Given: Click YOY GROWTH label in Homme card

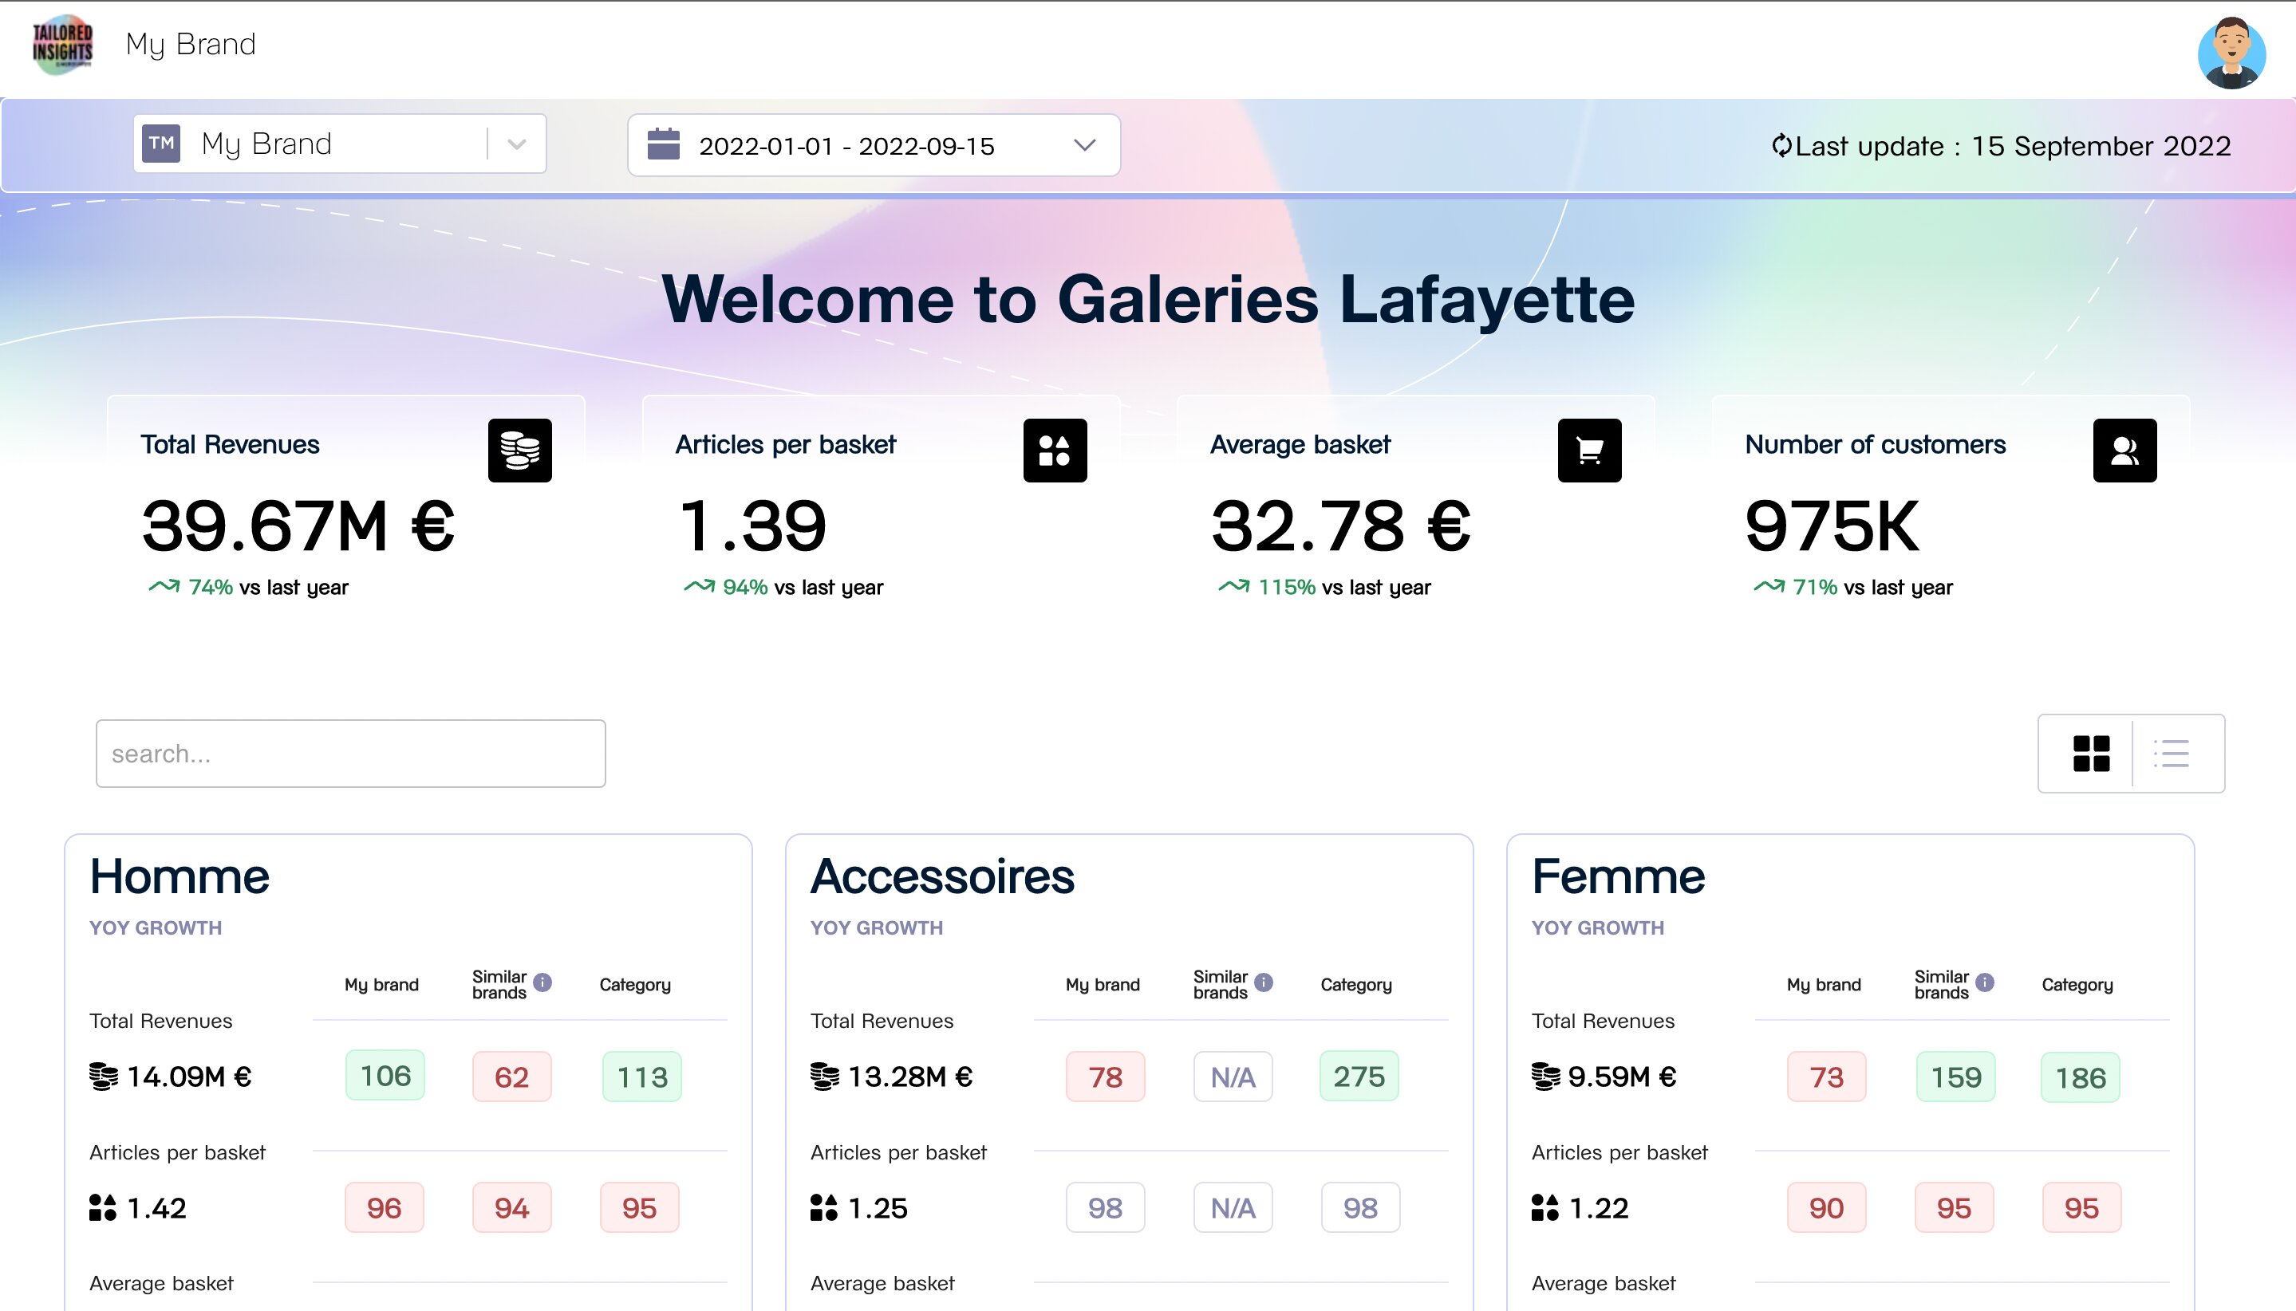Looking at the screenshot, I should pyautogui.click(x=155, y=927).
